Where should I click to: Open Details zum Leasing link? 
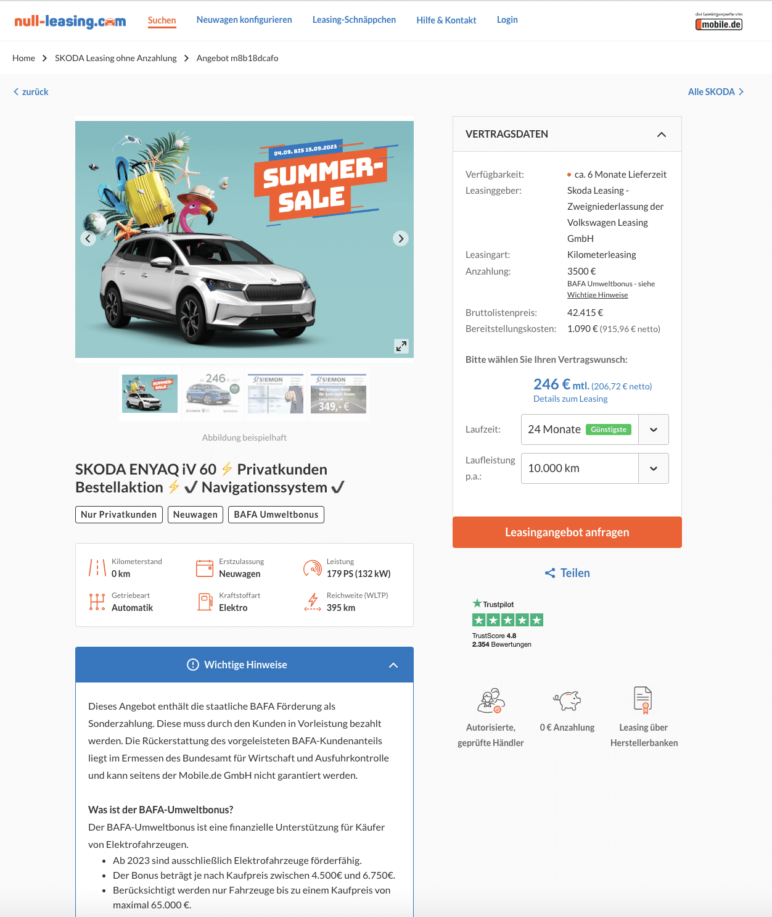click(570, 399)
